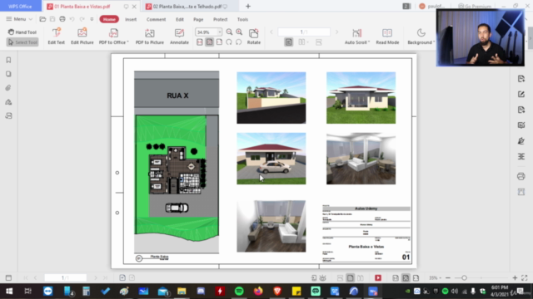Viewport: 533px width, 299px height.
Task: Increase zoom with status bar plus
Action: [515, 278]
